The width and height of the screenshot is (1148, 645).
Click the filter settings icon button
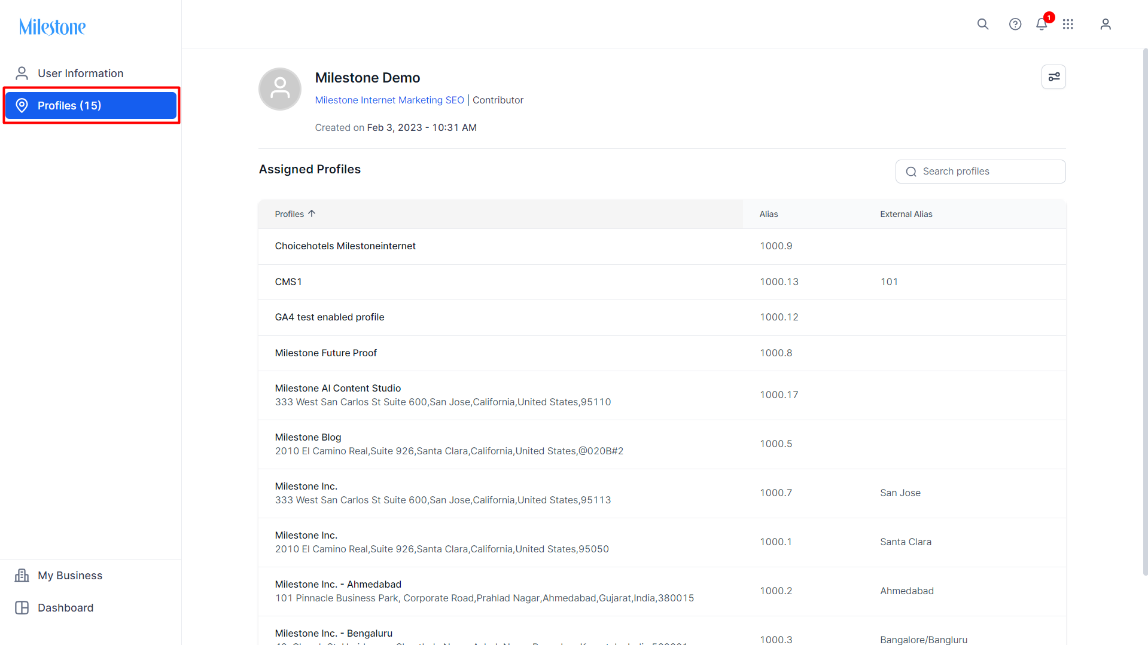(x=1053, y=77)
